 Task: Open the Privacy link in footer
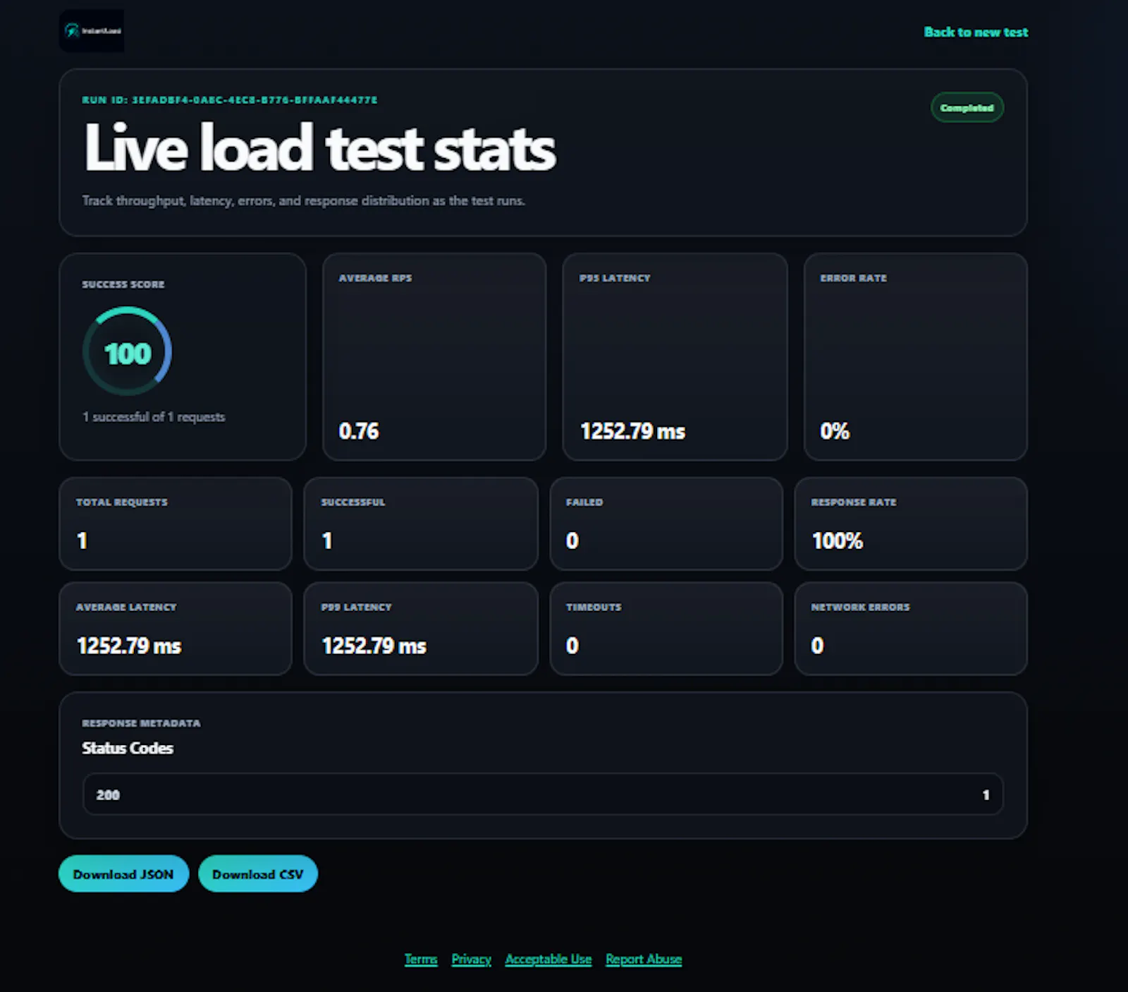[471, 960]
